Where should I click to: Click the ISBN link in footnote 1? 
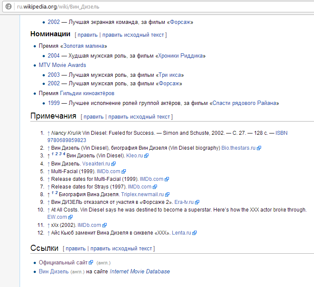(x=281, y=133)
